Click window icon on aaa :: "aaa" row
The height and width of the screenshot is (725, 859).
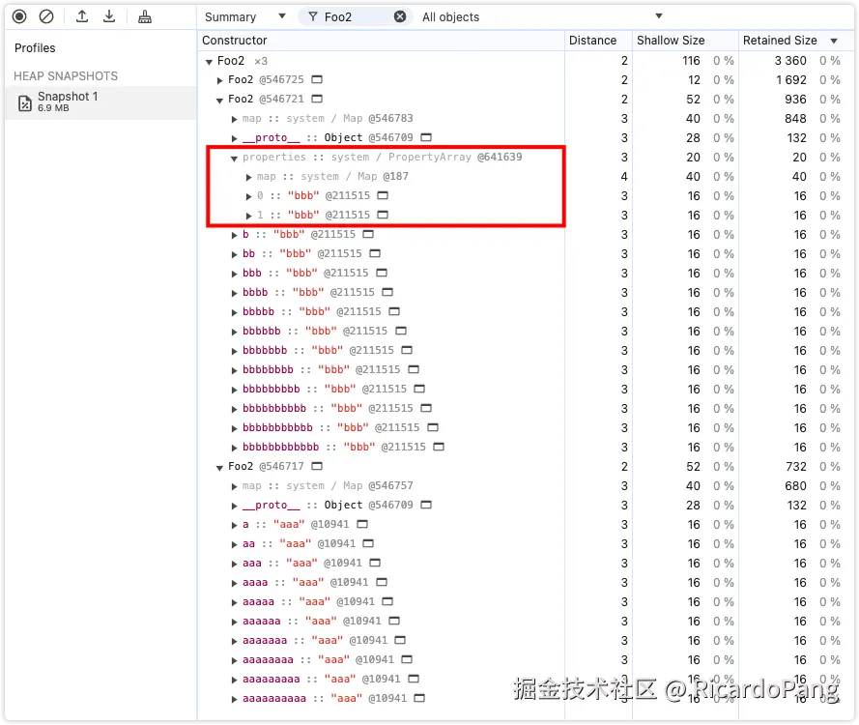[375, 563]
